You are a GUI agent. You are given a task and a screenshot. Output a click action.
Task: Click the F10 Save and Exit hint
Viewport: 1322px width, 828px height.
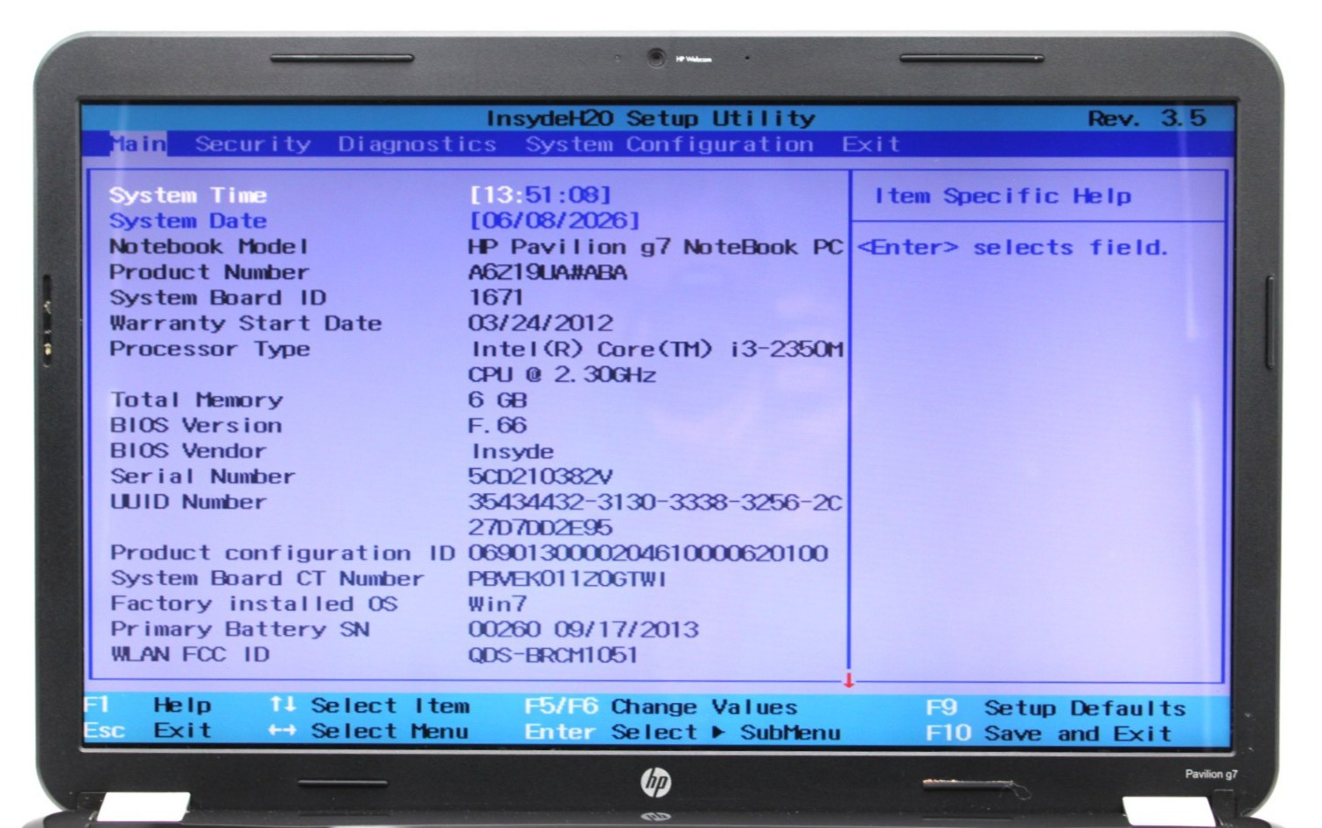pyautogui.click(x=1048, y=733)
